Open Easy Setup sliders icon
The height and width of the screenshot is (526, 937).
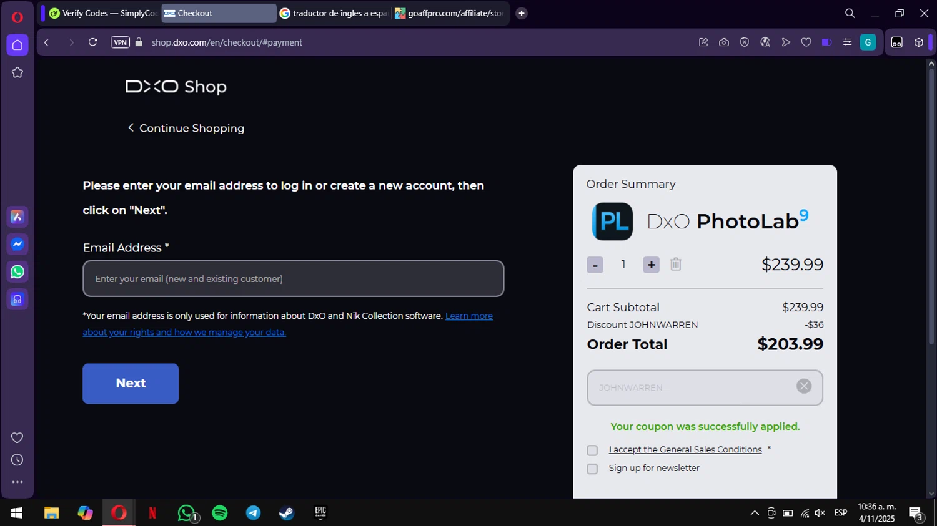(x=847, y=42)
